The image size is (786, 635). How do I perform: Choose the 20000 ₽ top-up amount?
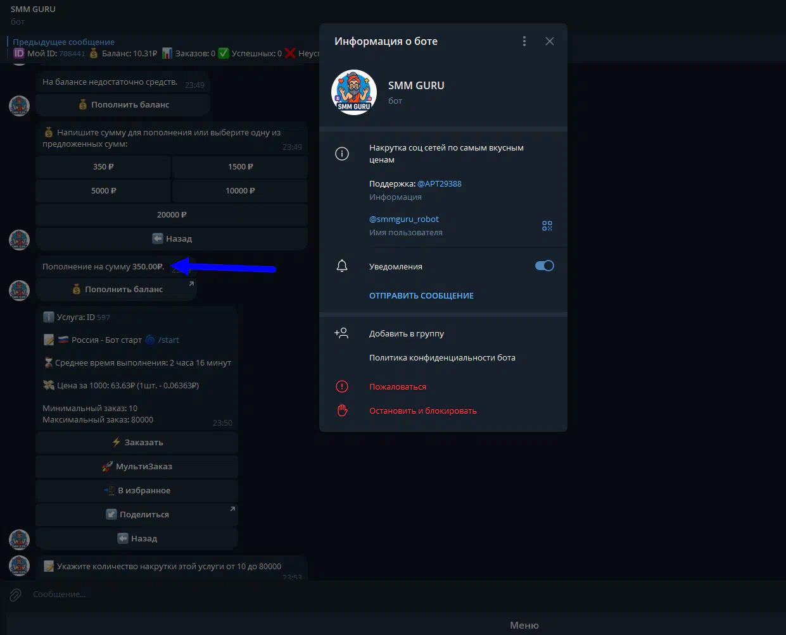(x=172, y=215)
